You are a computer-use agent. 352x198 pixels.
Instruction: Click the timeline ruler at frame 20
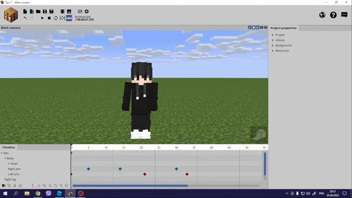(141, 147)
